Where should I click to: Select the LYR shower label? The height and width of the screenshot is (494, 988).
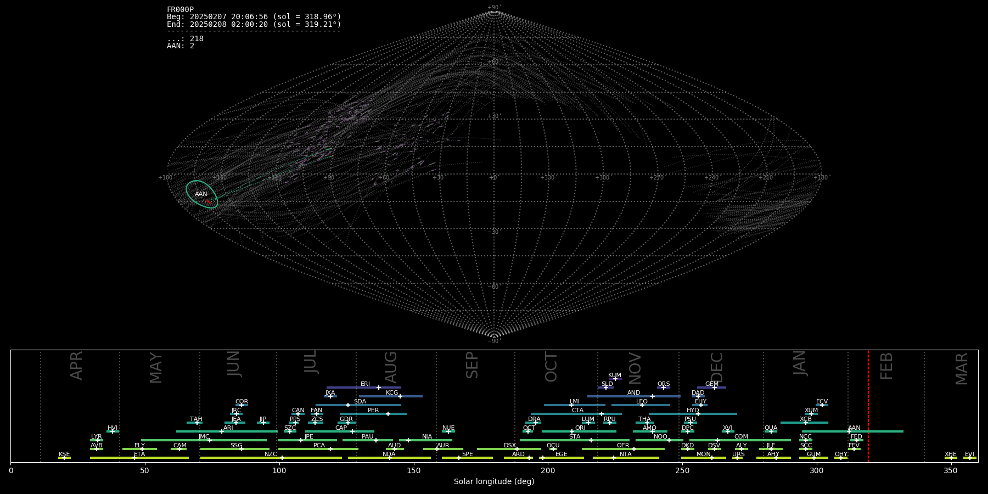click(x=96, y=436)
